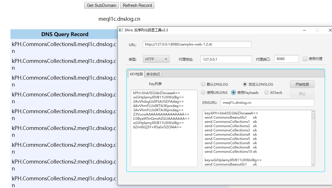Click the first kPH.CommonsCollections2 DNS record row
Screen dimensions: 332x188
point(64,131)
